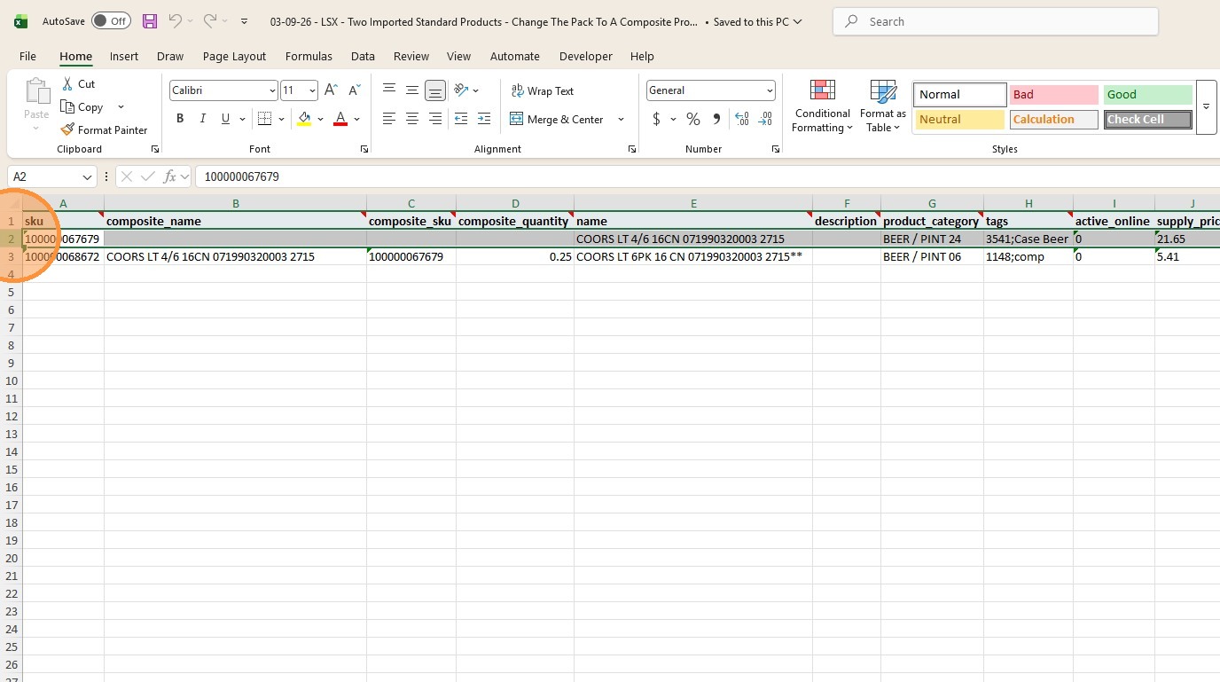Apply the Check Cell style
The image size is (1220, 682).
tap(1148, 119)
